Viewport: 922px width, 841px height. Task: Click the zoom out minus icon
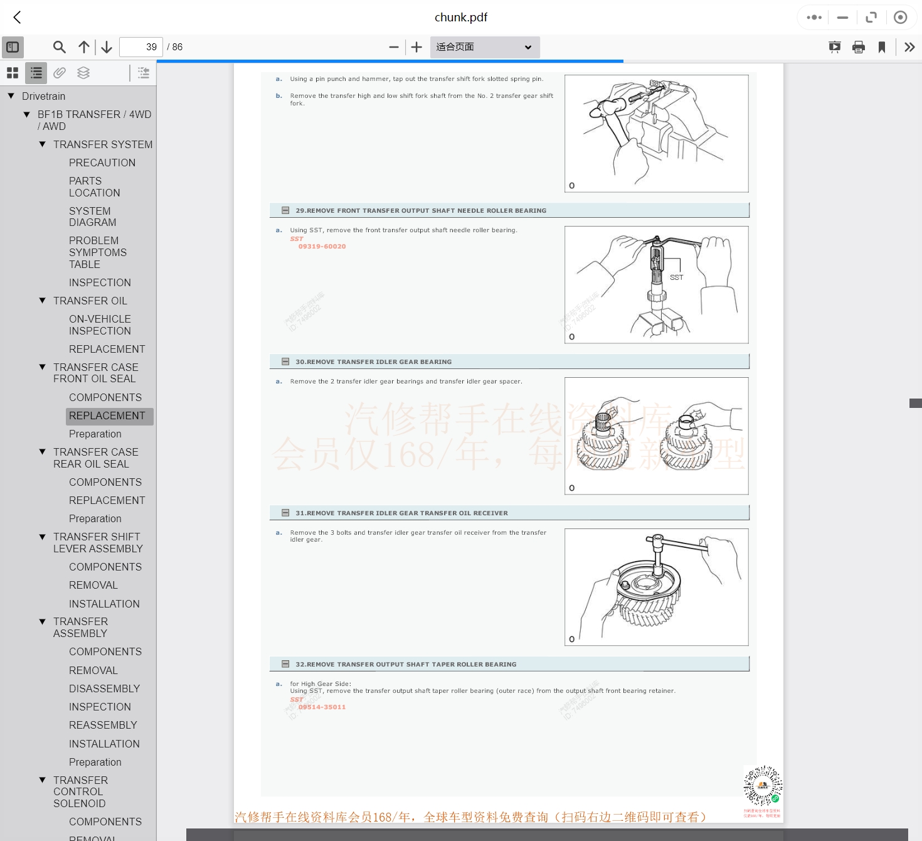click(x=394, y=47)
